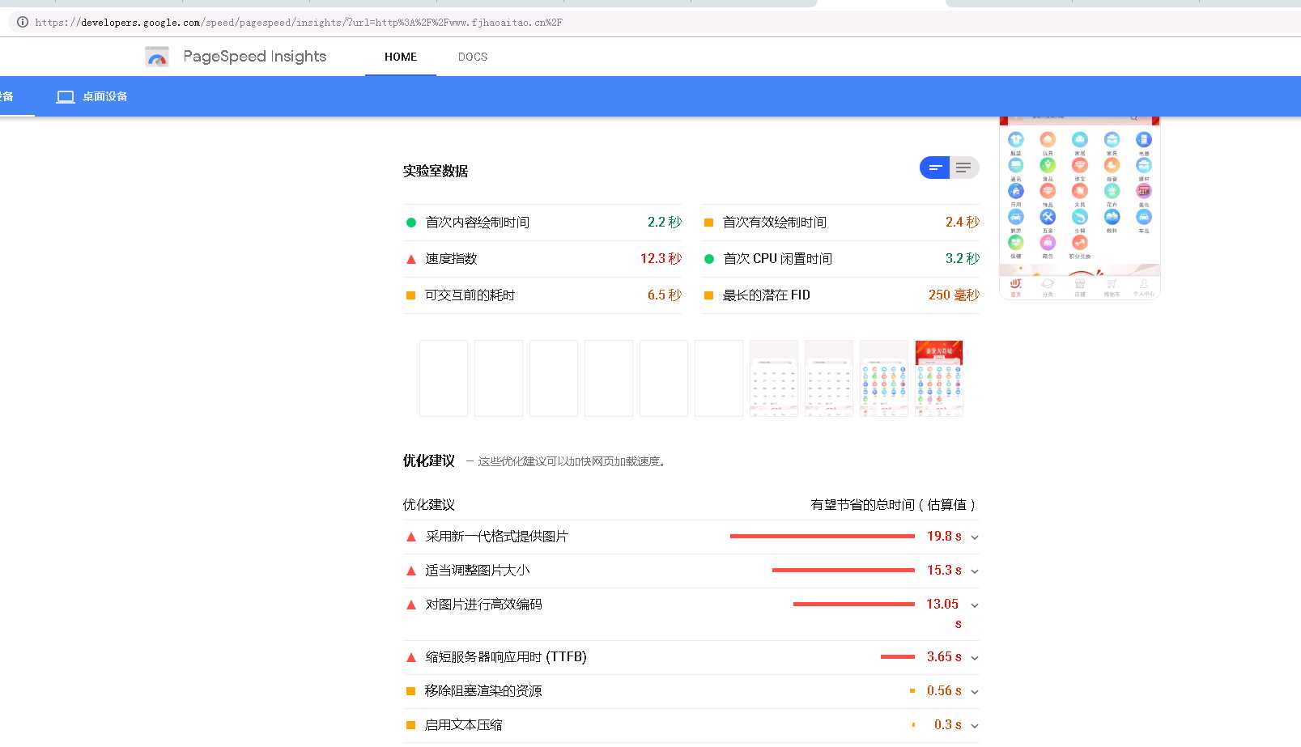
Task: Open the last filmstrip thumbnail with red banner
Action: (939, 378)
